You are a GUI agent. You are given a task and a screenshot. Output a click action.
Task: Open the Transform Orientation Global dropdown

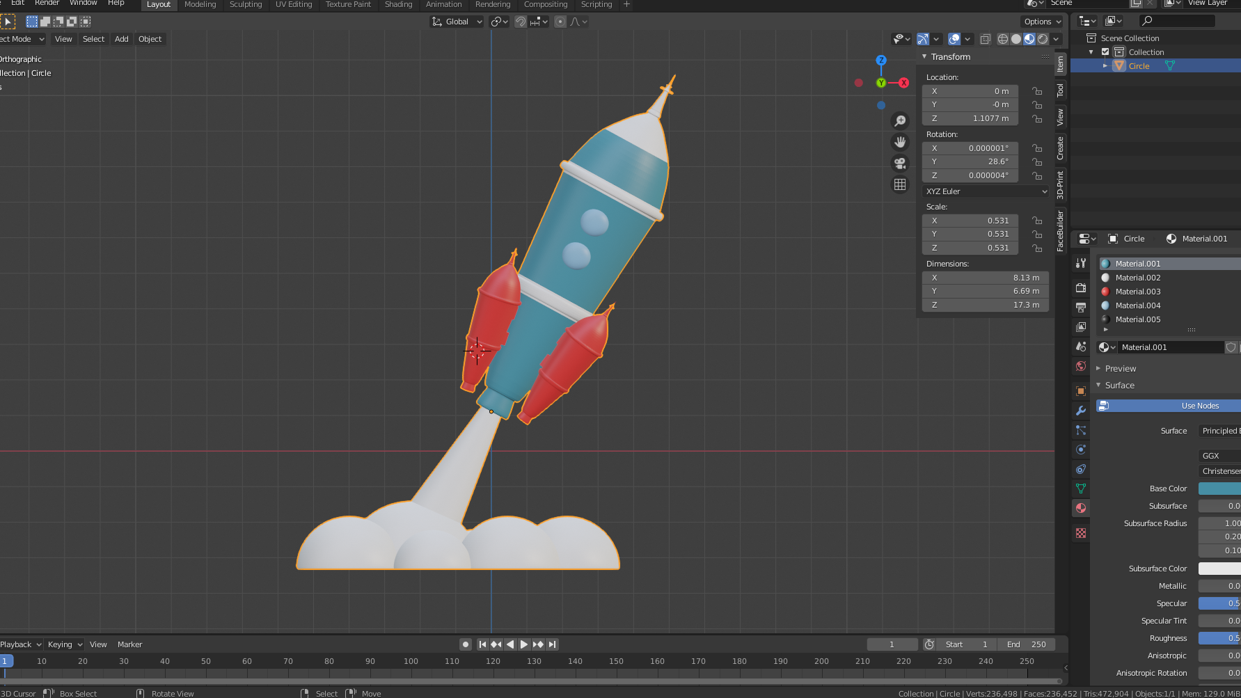pos(457,22)
